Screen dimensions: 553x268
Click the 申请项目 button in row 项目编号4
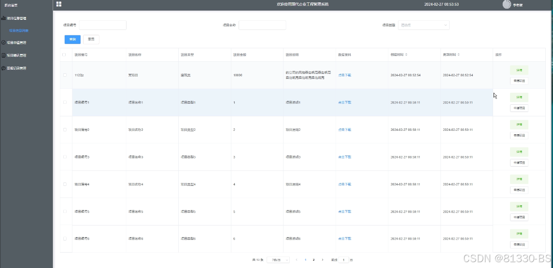click(x=519, y=190)
